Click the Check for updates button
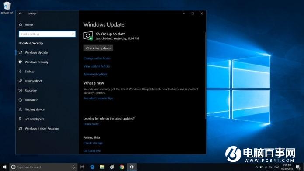This screenshot has width=304, height=171. tap(98, 48)
